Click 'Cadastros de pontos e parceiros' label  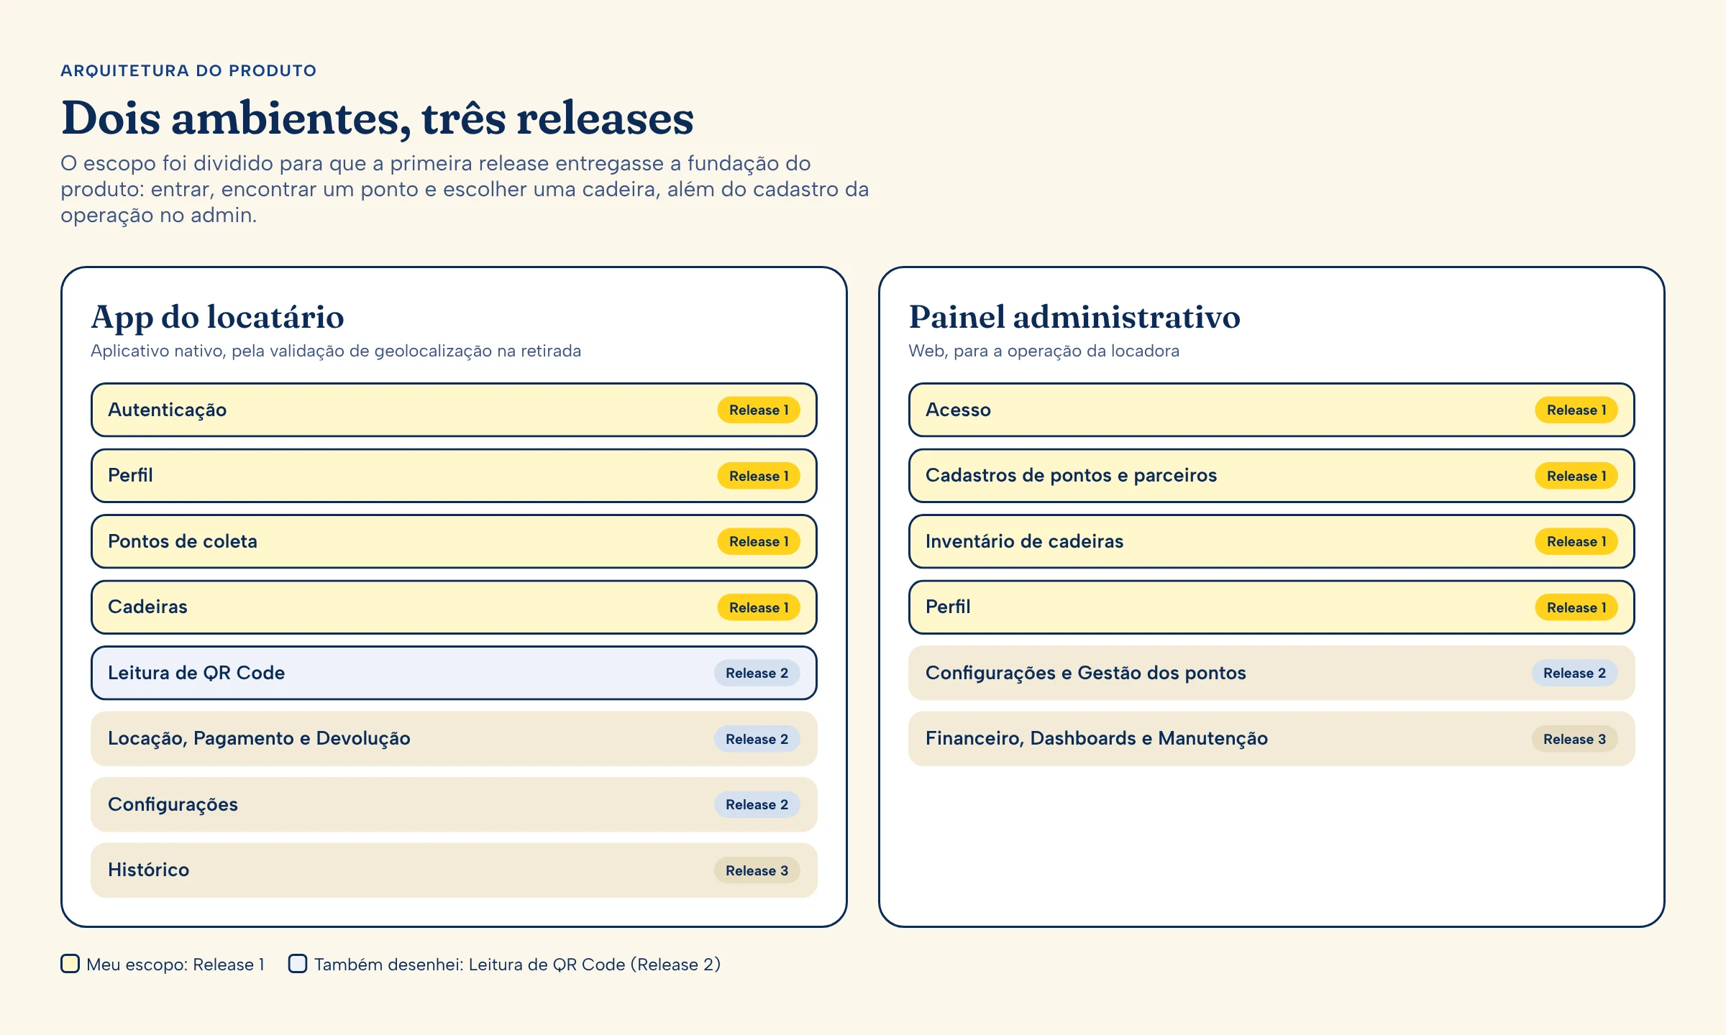pos(1071,475)
